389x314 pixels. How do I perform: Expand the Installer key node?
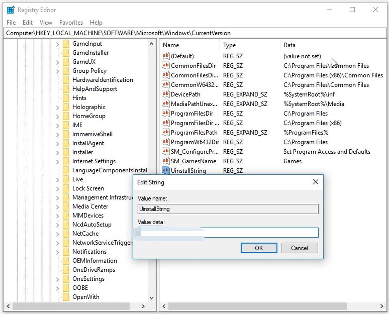tap(57, 152)
